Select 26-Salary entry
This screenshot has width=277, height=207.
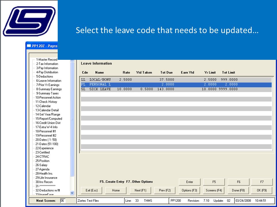41,165
